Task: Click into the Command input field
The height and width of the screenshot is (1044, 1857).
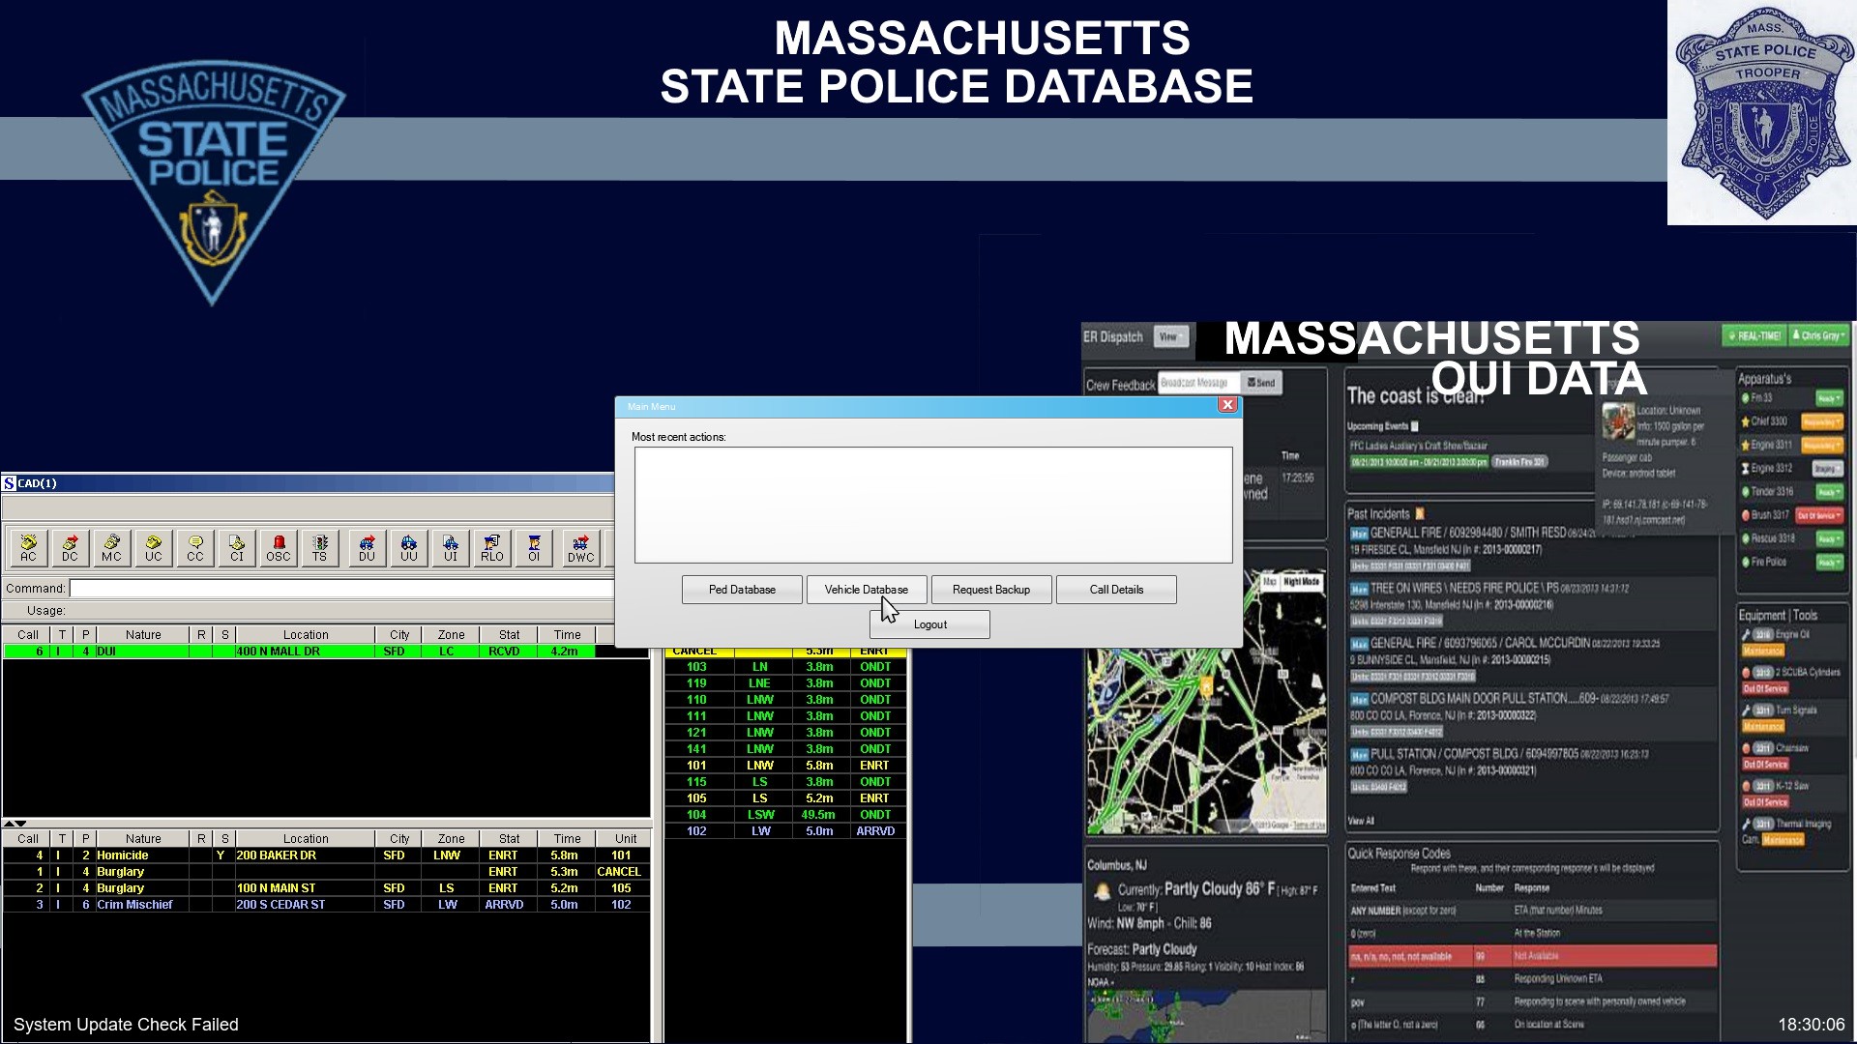Action: (x=340, y=589)
